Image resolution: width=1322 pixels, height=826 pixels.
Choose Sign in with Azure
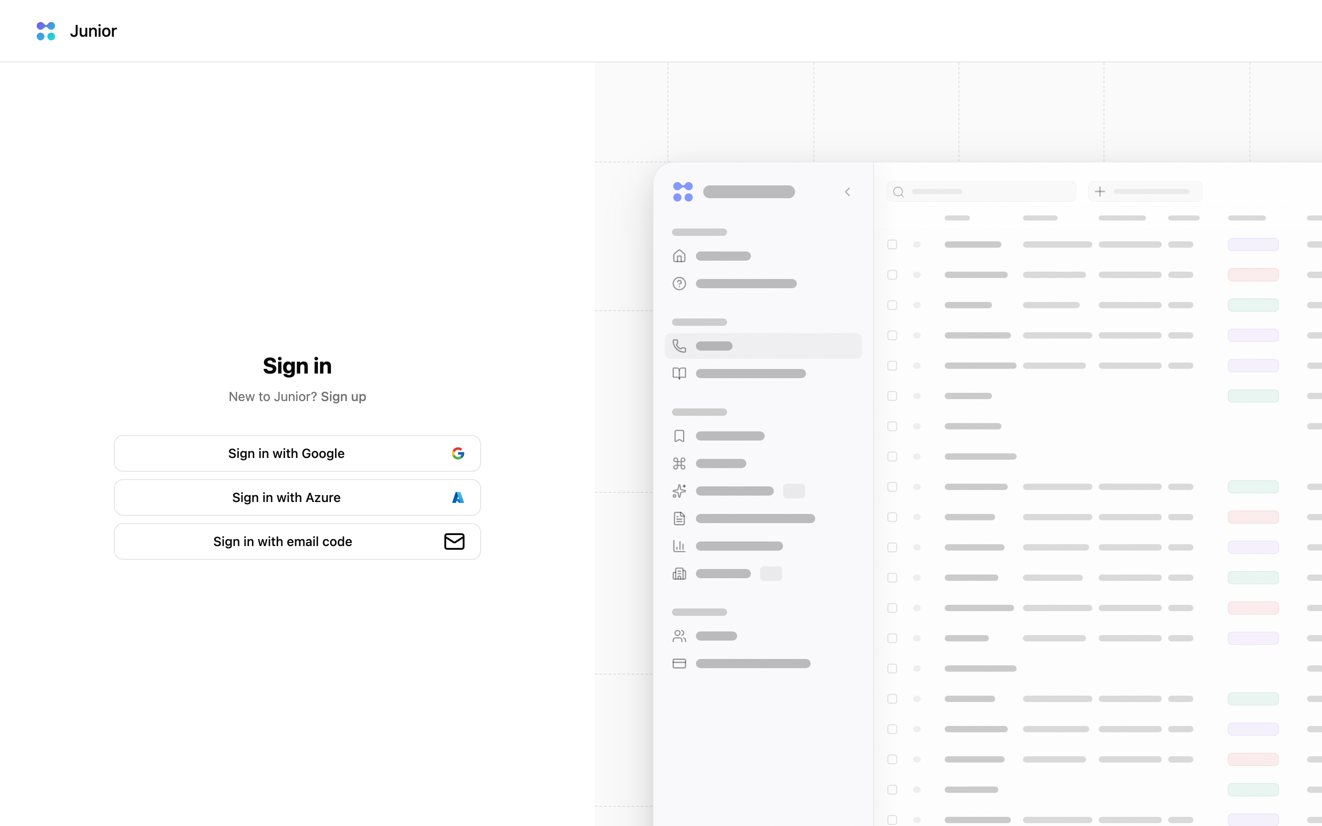click(297, 498)
